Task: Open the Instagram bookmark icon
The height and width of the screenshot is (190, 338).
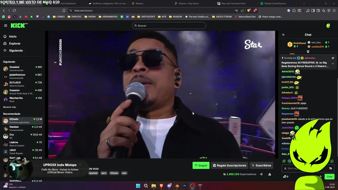Action: [9, 17]
